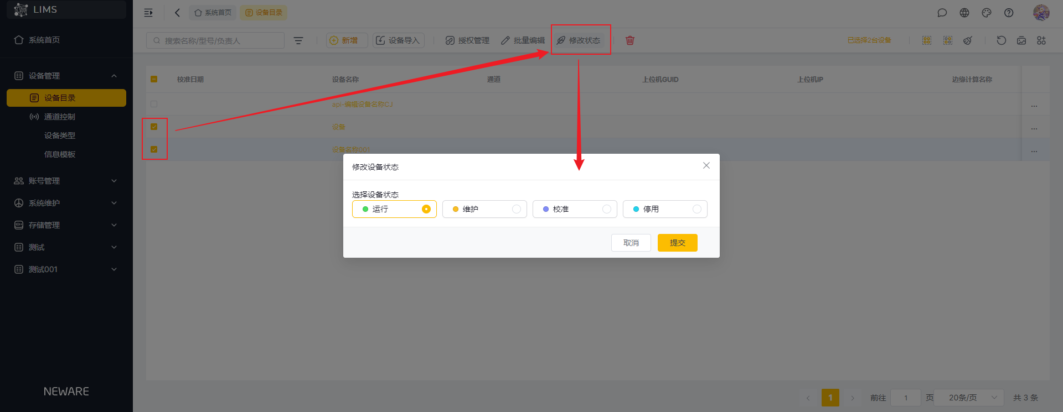Click the 设备名称 column header
Viewport: 1063px width, 412px height.
click(345, 80)
